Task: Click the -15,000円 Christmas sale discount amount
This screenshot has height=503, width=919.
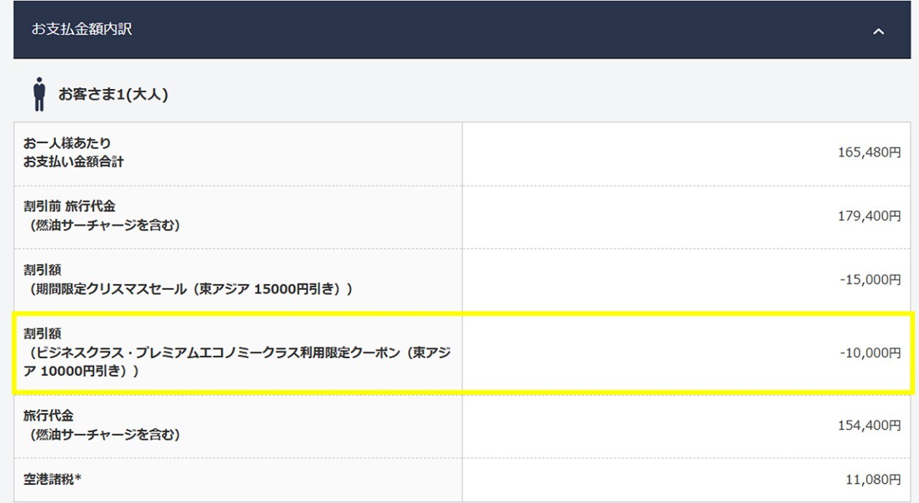Action: [x=870, y=280]
